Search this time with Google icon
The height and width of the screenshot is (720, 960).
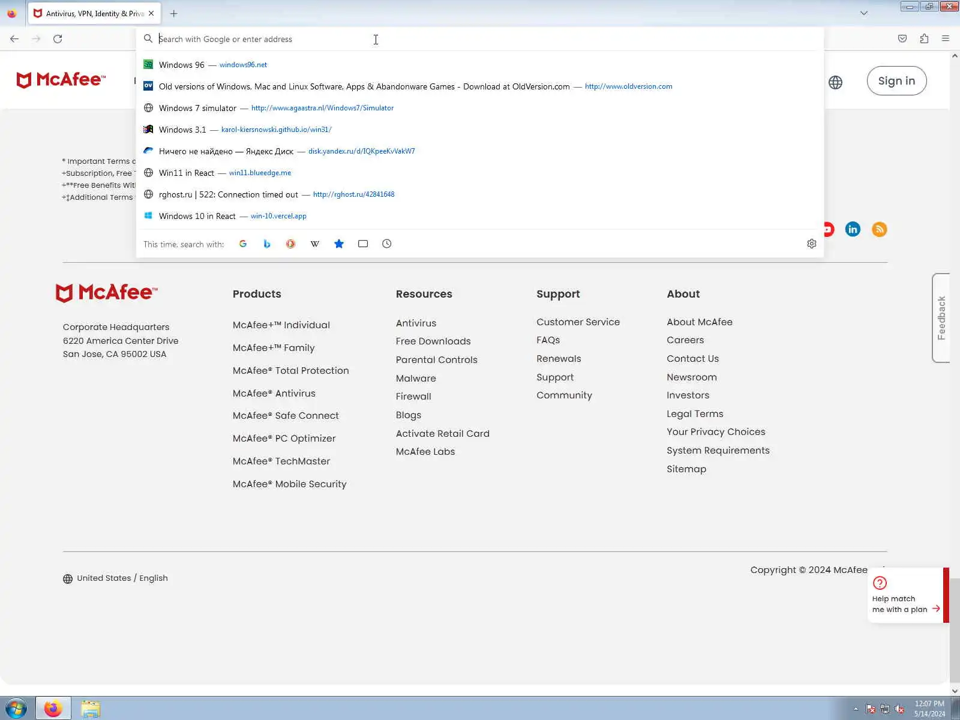tap(243, 244)
